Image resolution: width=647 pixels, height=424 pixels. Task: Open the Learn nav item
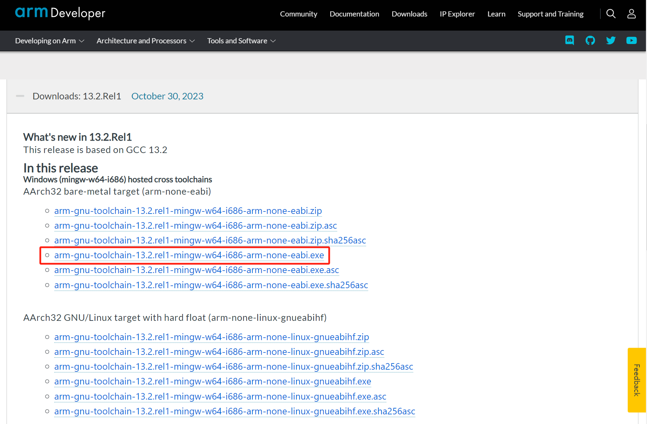[x=496, y=14]
